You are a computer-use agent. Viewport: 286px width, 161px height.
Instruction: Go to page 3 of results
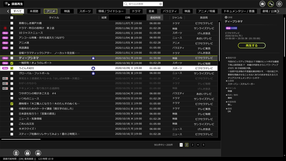pos(192,145)
